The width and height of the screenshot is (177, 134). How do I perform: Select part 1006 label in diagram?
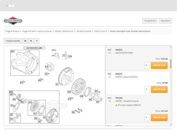(x=81, y=96)
